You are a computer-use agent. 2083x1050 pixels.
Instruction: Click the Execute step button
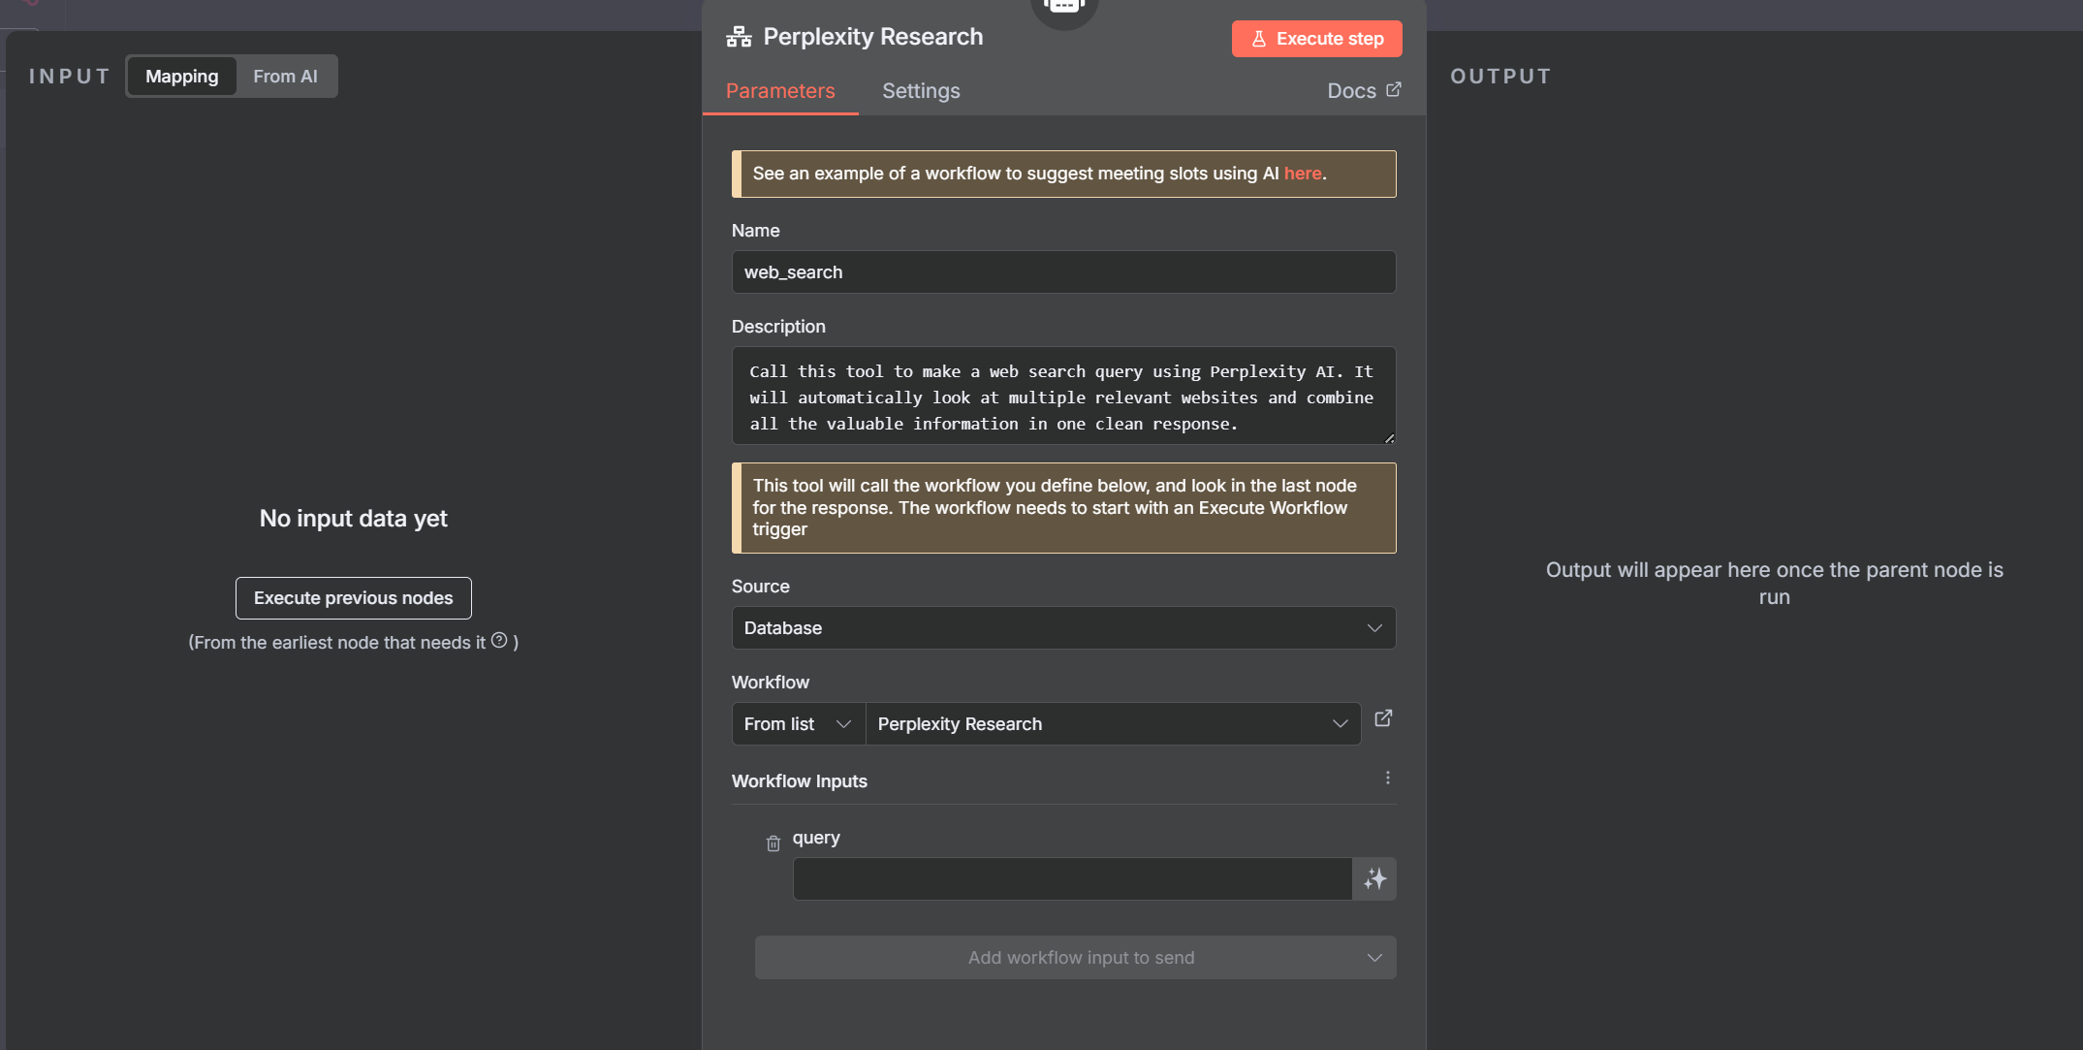click(x=1316, y=39)
